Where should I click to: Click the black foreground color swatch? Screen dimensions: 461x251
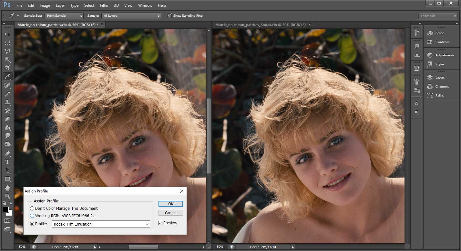[5, 209]
